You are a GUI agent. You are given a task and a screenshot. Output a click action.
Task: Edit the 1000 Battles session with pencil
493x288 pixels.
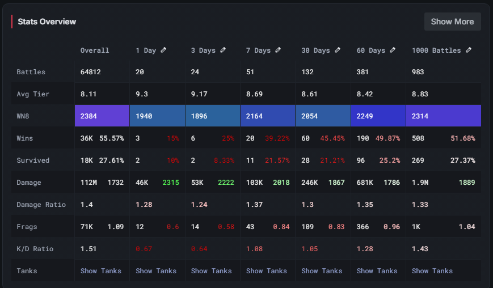(x=469, y=50)
